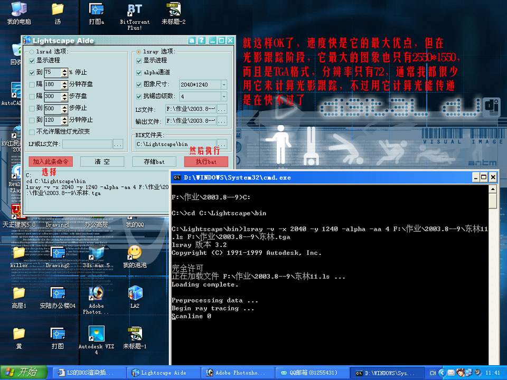
Task: Toggle 显示进程 under lsrad options
Action: [32, 60]
